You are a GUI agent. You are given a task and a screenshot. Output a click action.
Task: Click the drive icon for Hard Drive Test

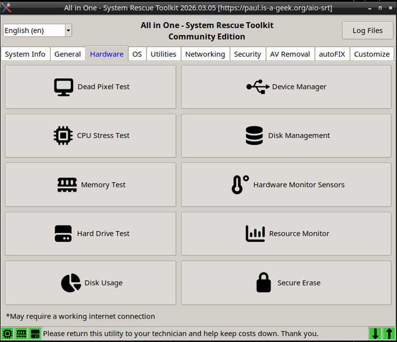pos(63,233)
